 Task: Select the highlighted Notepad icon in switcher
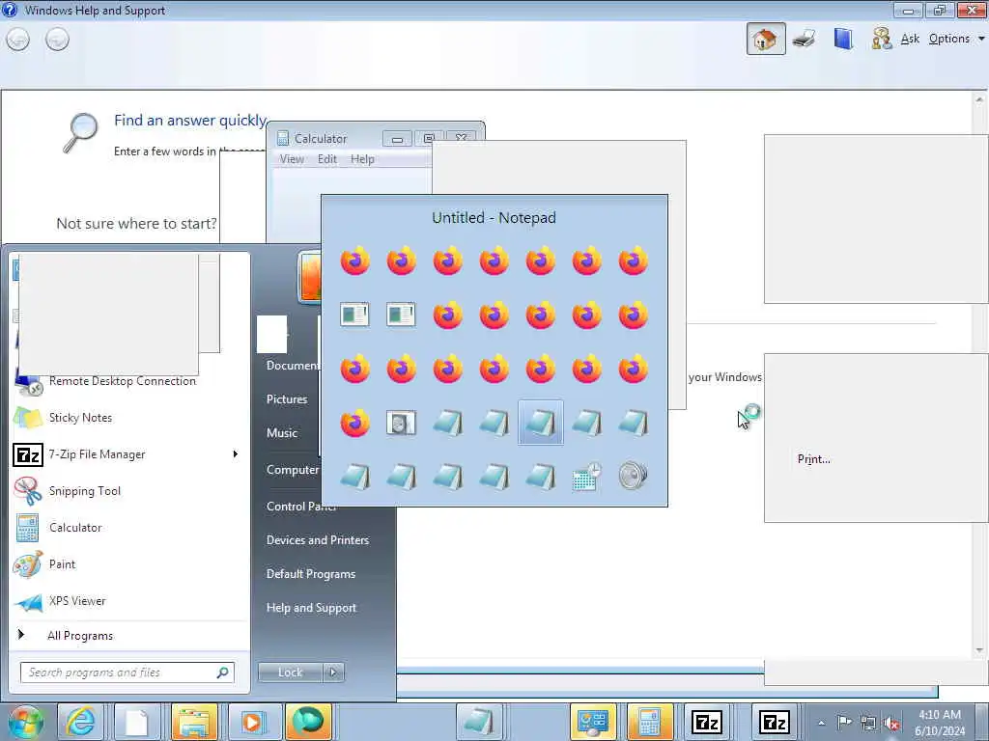click(x=541, y=423)
